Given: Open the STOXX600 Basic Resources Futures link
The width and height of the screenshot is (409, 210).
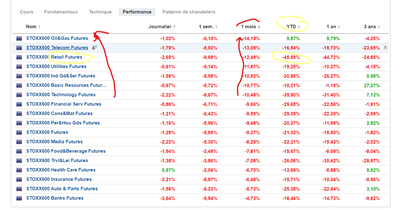Looking at the screenshot, I should click(66, 85).
